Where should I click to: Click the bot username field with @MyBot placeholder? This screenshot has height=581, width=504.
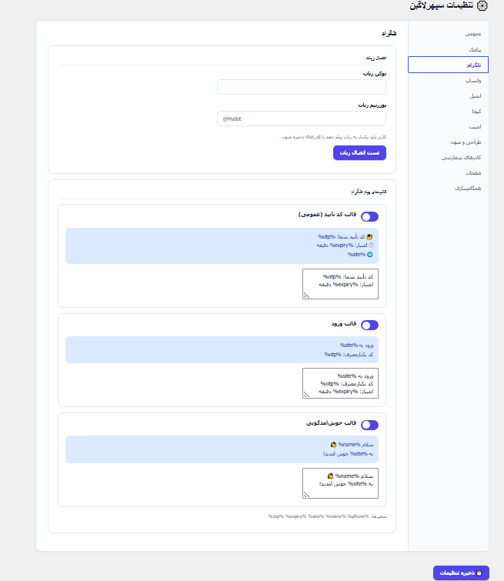(x=302, y=119)
